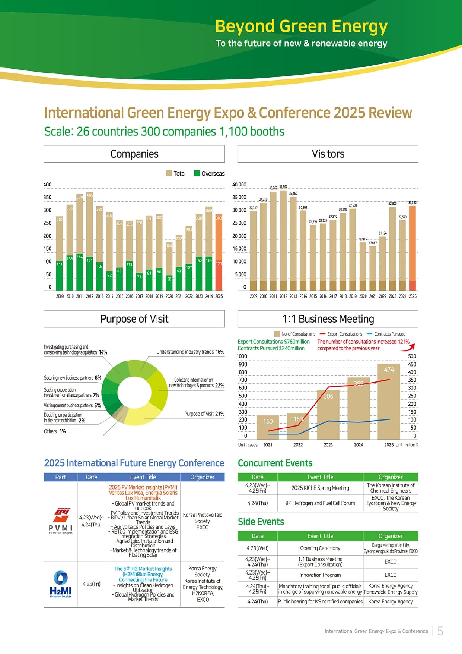
Task: Click the H2MI blue droplet logo
Action: point(60,578)
